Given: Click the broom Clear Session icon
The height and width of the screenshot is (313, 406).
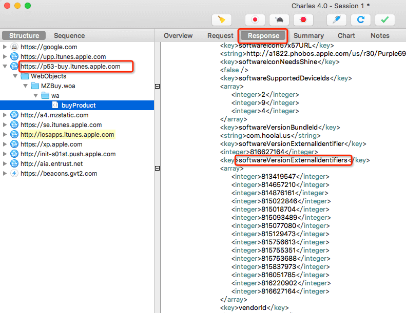Looking at the screenshot, I should 222,20.
